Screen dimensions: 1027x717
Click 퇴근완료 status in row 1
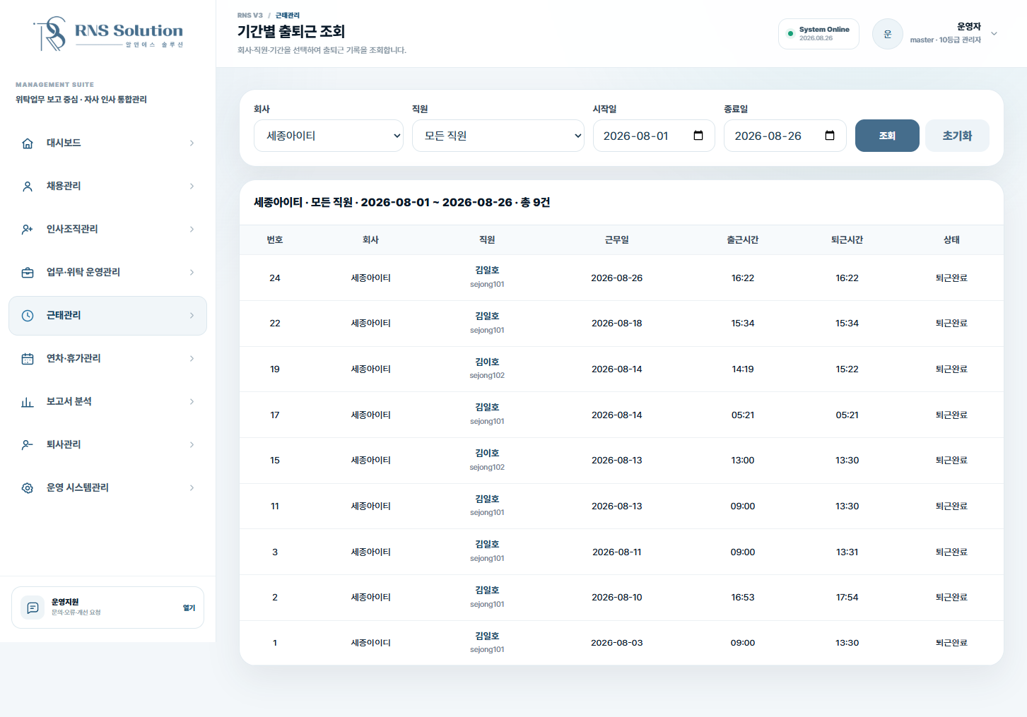click(x=951, y=643)
